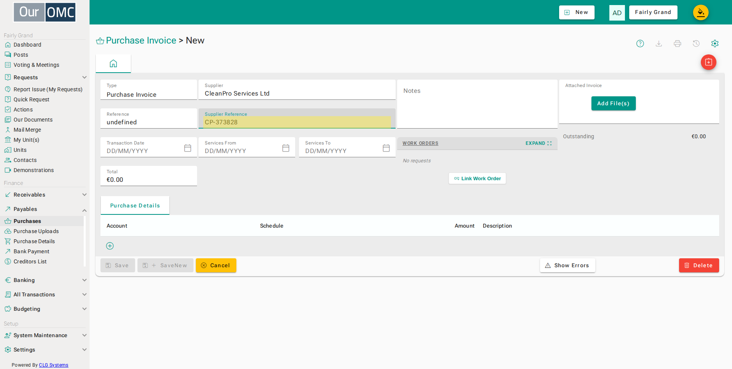The image size is (732, 369).
Task: Open the Creditors List page
Action: 30,261
